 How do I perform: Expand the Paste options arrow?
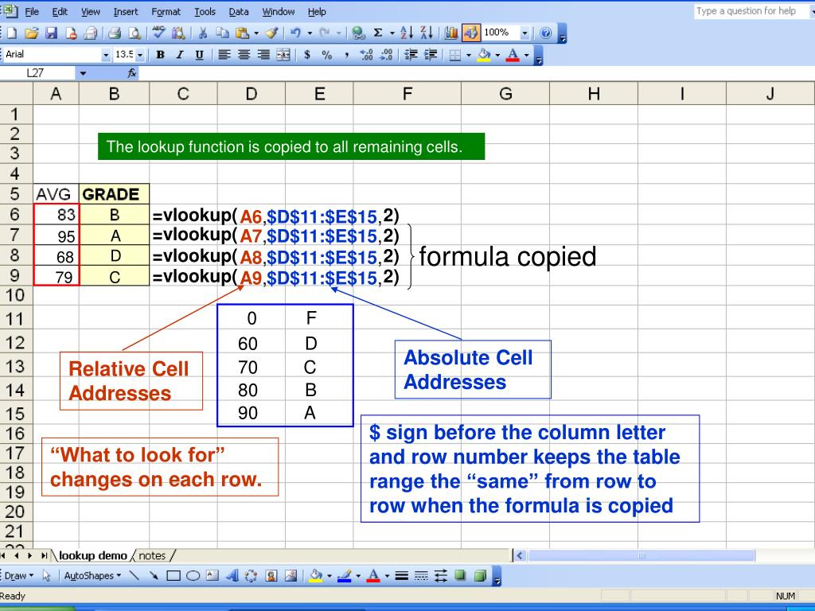pos(256,33)
